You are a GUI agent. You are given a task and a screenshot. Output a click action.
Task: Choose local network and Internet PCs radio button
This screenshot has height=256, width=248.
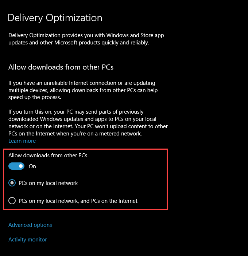coord(12,201)
